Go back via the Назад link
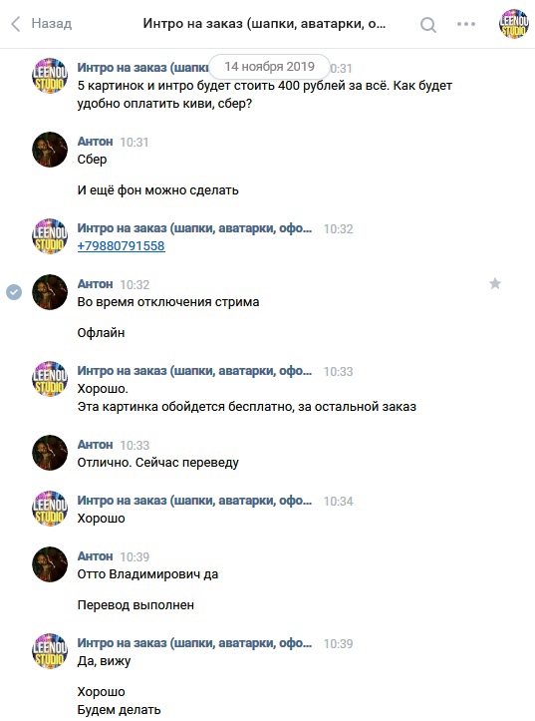 coord(52,24)
